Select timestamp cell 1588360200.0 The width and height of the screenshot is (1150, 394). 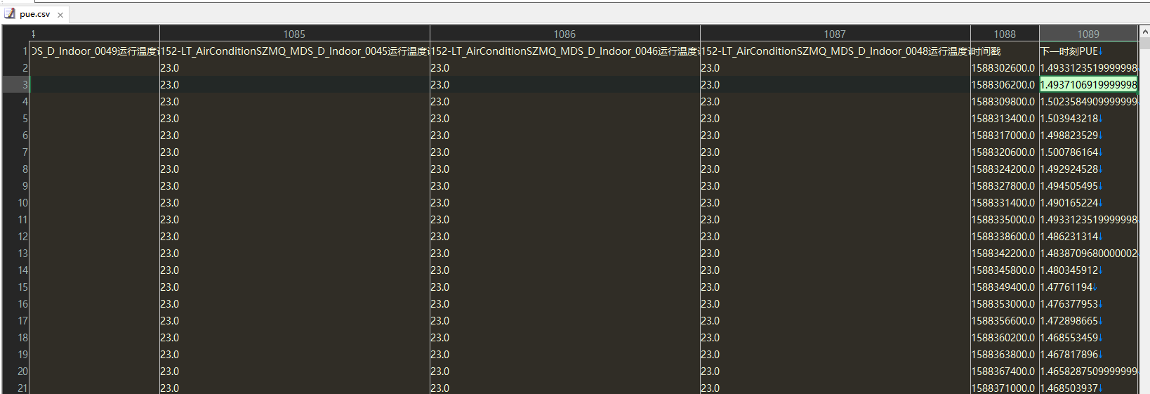[x=1005, y=338]
